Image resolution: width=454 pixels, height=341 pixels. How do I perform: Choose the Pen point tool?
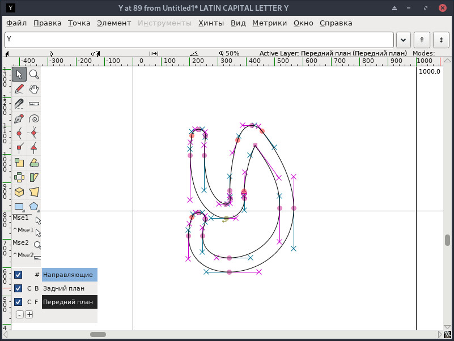click(19, 119)
